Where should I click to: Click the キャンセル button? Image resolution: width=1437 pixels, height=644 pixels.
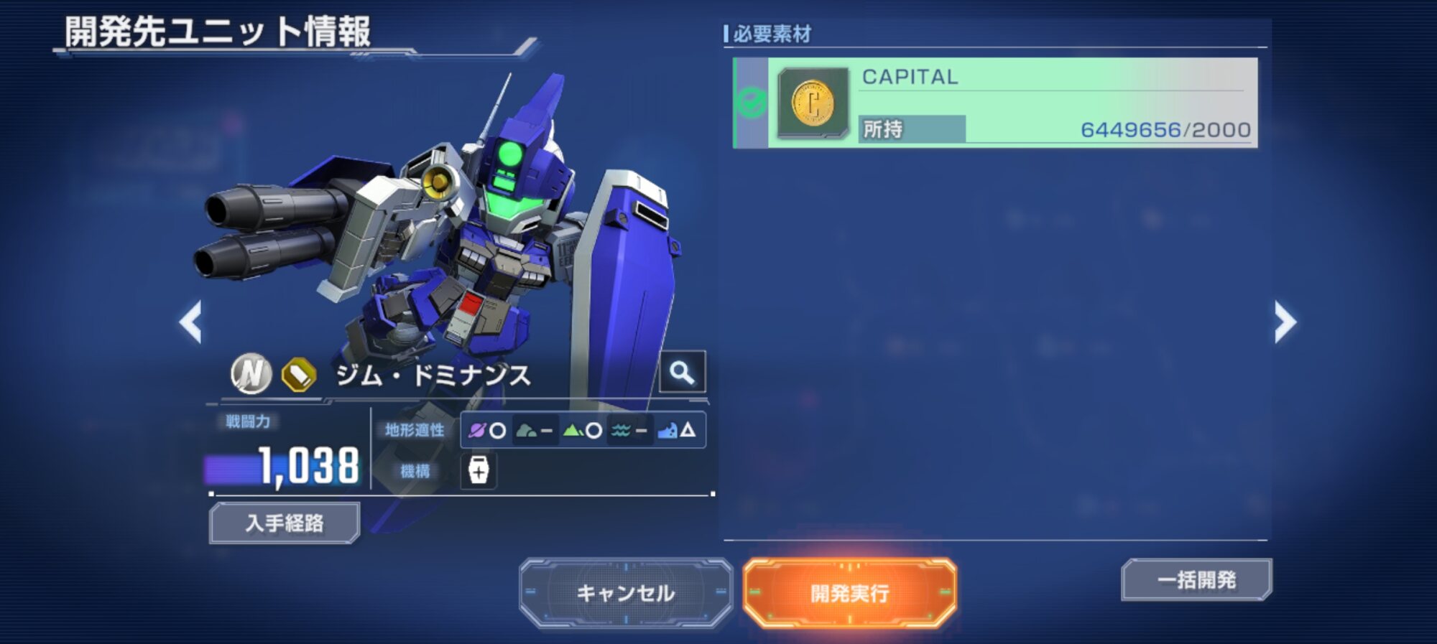(x=626, y=593)
